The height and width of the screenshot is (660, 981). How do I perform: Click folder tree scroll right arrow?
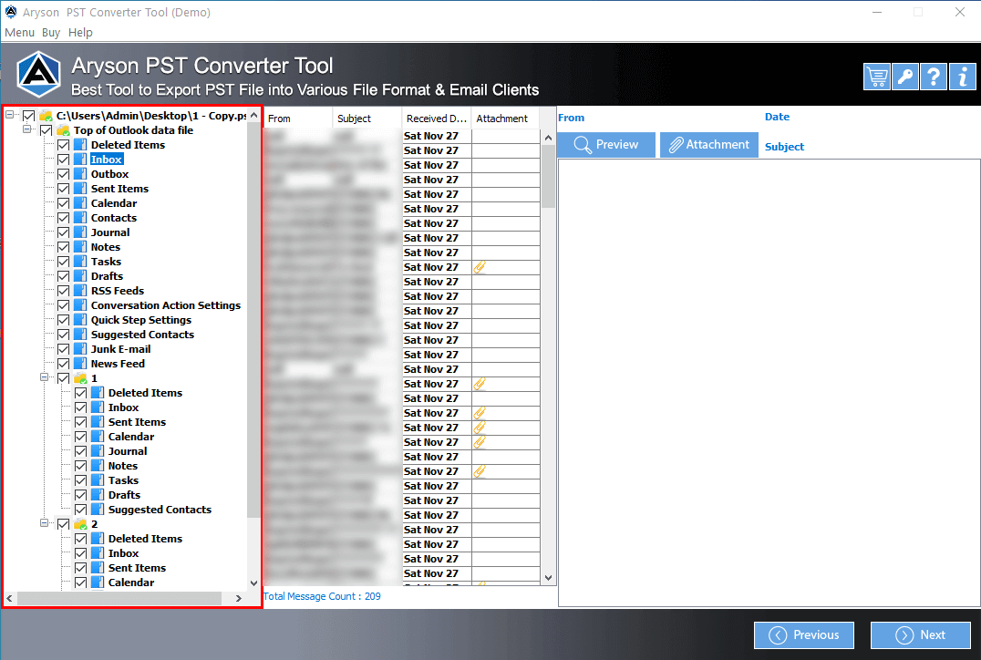[238, 598]
